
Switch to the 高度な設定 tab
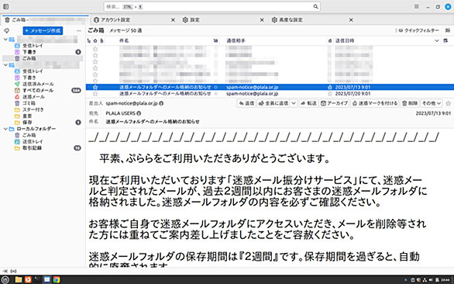291,19
